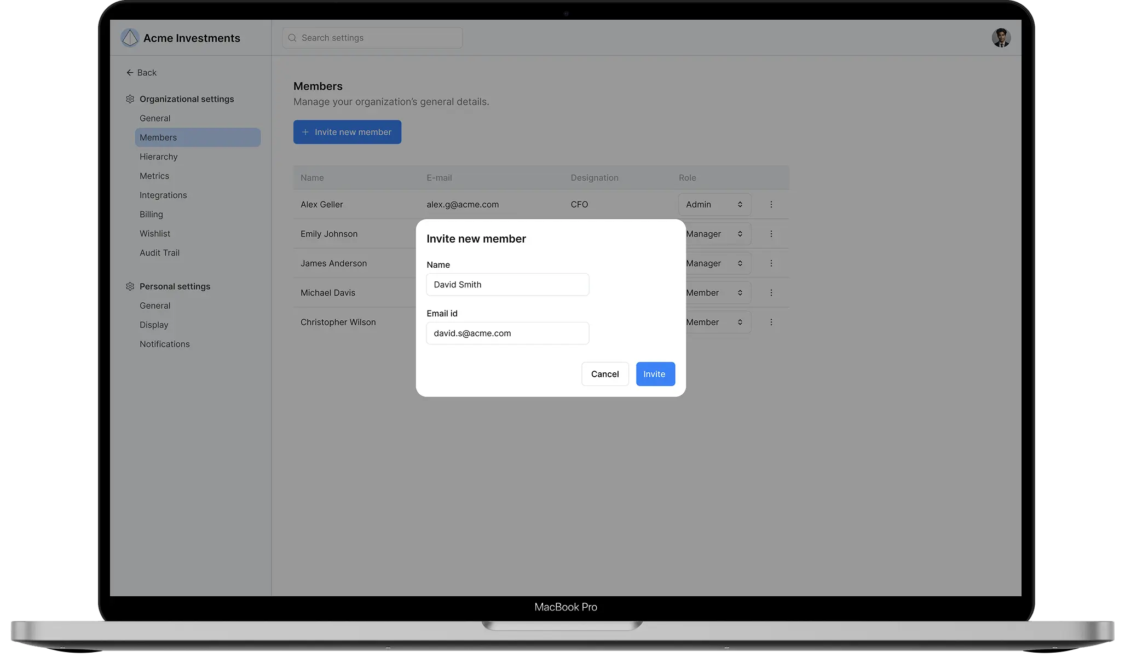Expand the Member role dropdown for Michael Davis

point(718,293)
